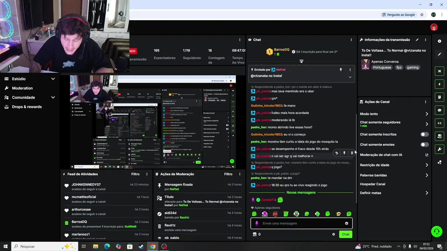The height and width of the screenshot is (251, 447).
Task: Click the Novas mensagens divider label
Action: click(x=301, y=192)
